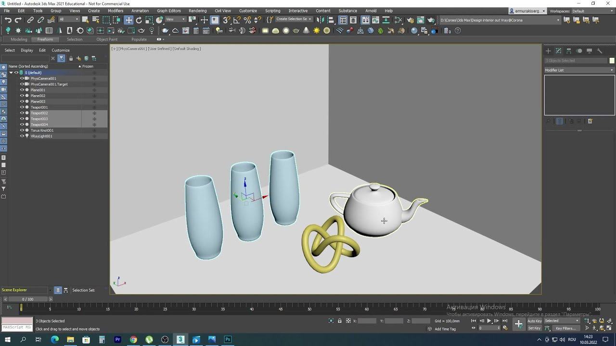Click the Key Filters button
This screenshot has width=616, height=346.
tap(566, 328)
